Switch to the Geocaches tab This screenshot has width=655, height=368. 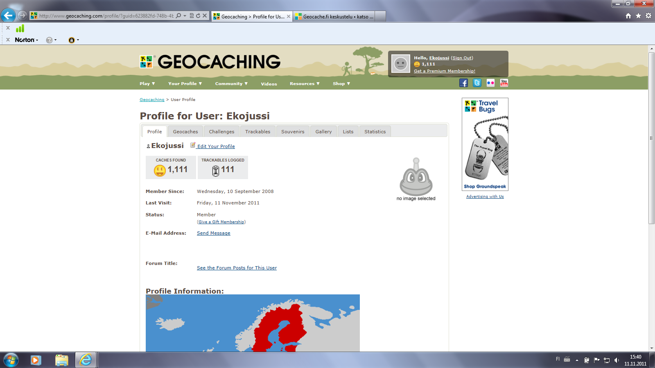[185, 132]
